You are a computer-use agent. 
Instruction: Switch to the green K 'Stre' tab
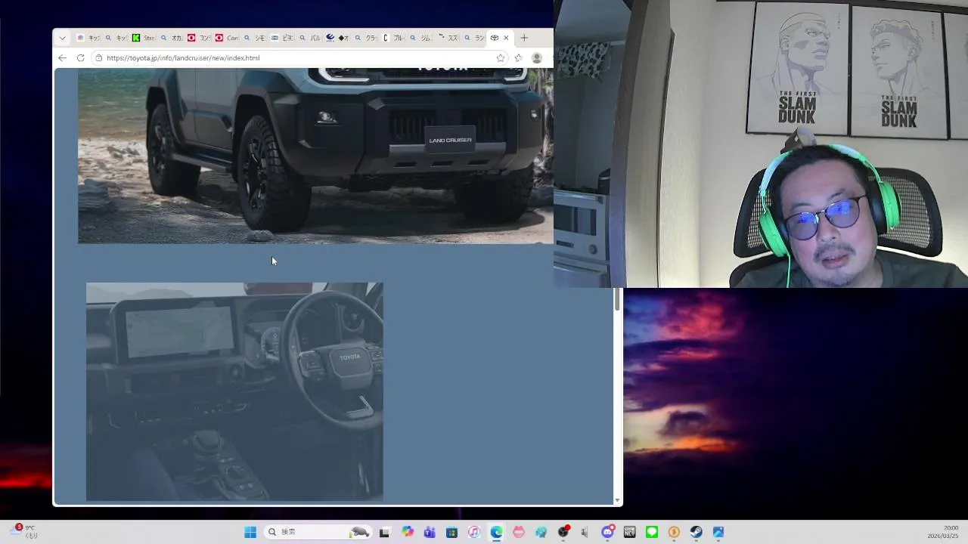click(143, 38)
